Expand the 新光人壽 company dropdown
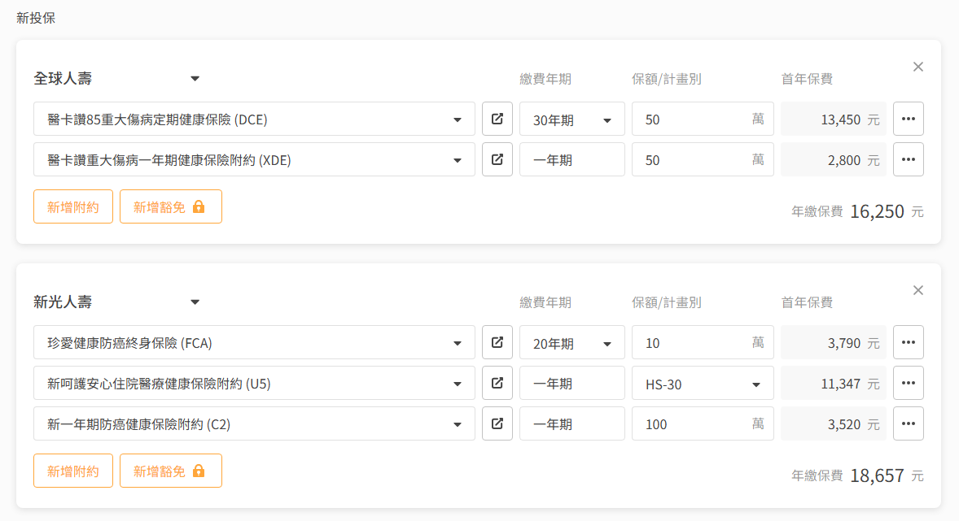Screen dimensions: 959x521 point(195,302)
